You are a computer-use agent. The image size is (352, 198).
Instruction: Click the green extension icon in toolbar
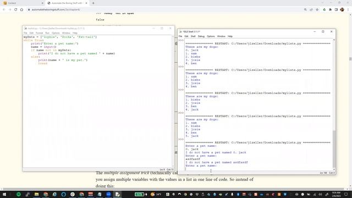(324, 10)
